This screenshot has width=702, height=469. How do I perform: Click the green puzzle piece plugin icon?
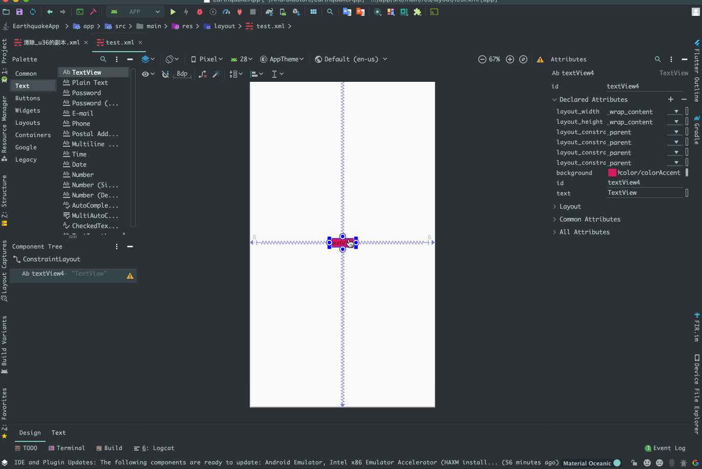coord(417,12)
